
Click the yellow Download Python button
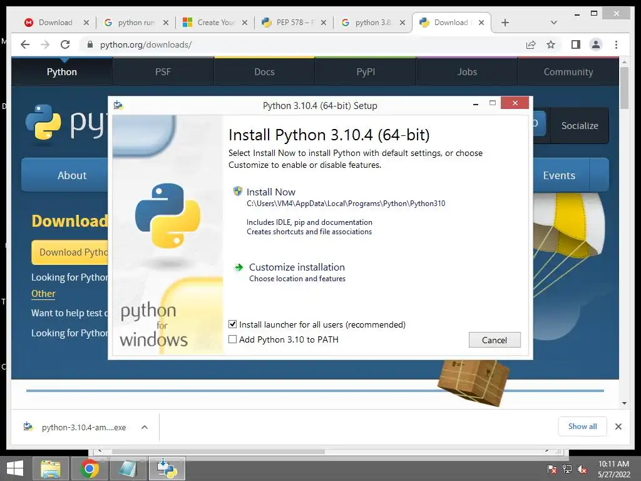[70, 252]
